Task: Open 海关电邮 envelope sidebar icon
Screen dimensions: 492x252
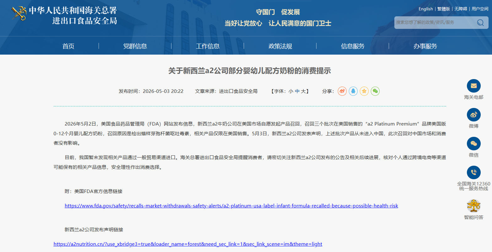Action: (x=474, y=86)
